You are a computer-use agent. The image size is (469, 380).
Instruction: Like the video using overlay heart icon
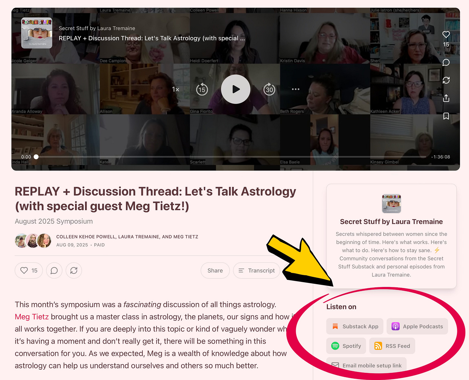point(446,34)
